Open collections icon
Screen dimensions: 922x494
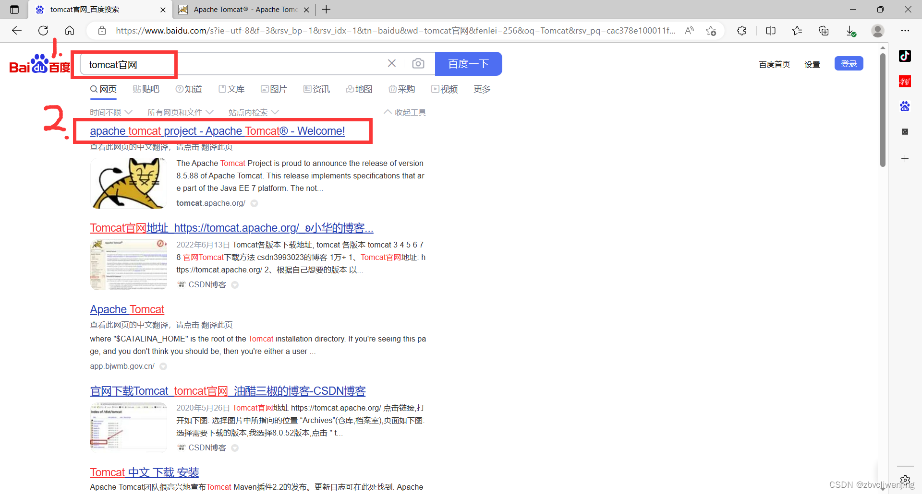coord(824,31)
